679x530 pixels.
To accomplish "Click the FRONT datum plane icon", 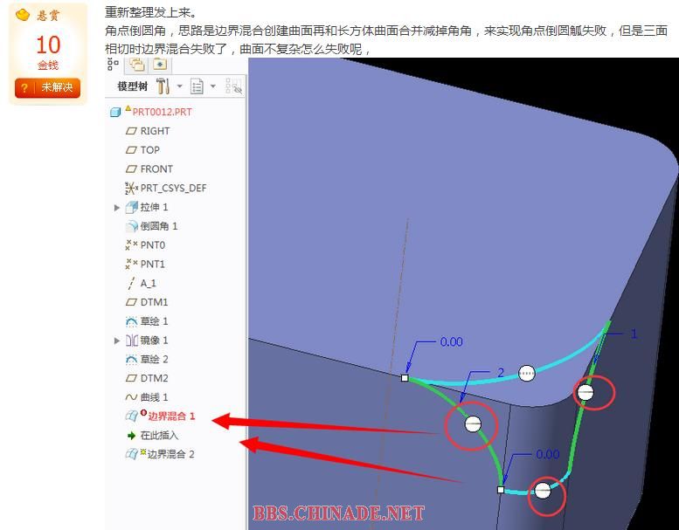I will coord(131,169).
